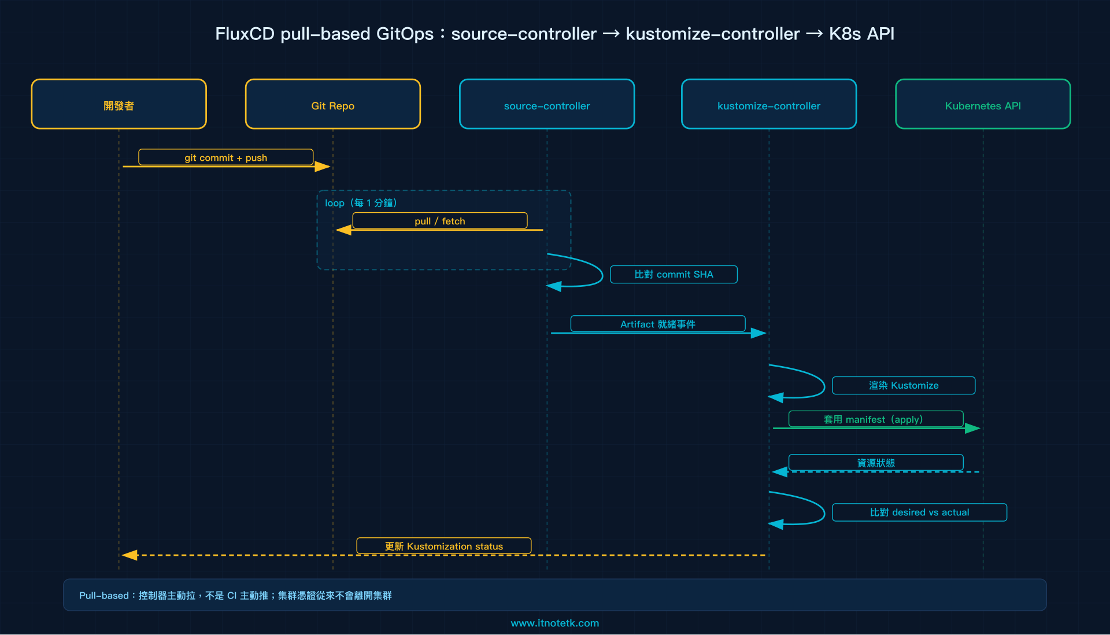Select the Git Repo participant box
The width and height of the screenshot is (1110, 635).
(x=333, y=104)
